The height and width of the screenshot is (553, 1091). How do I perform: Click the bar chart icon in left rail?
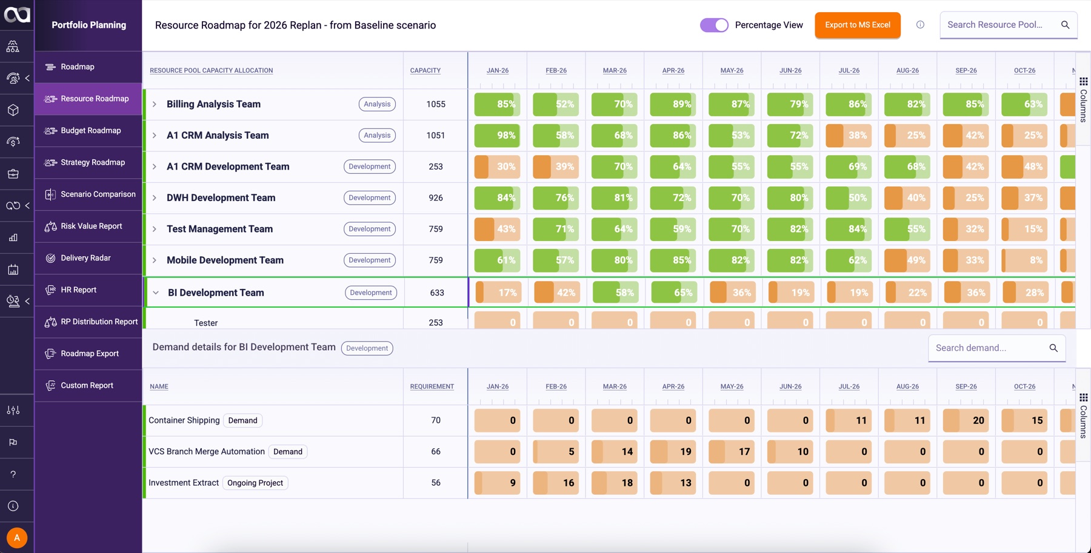(x=13, y=237)
